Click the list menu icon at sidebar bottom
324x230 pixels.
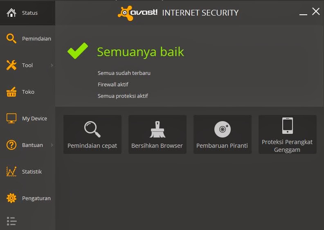11,221
